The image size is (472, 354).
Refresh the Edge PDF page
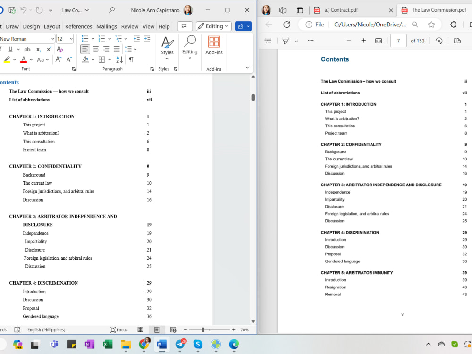tap(287, 25)
